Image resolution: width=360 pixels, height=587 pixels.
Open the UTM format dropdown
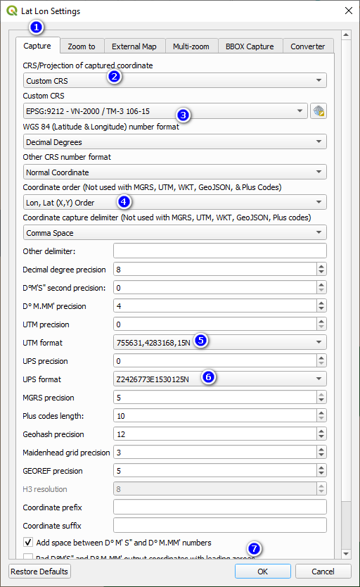pos(220,342)
